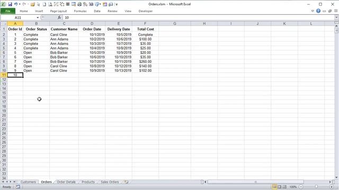Select cell with delivery date 10/13/2019
The image size is (339, 190).
click(x=119, y=70)
